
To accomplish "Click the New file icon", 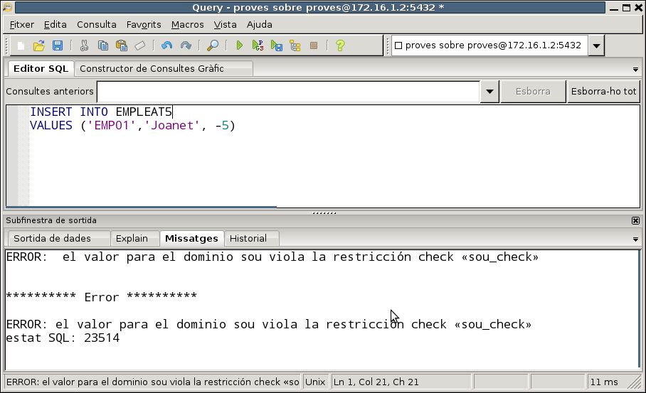I will (x=21, y=45).
